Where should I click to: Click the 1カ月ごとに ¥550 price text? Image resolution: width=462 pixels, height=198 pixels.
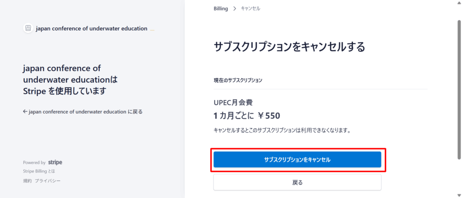click(x=247, y=115)
